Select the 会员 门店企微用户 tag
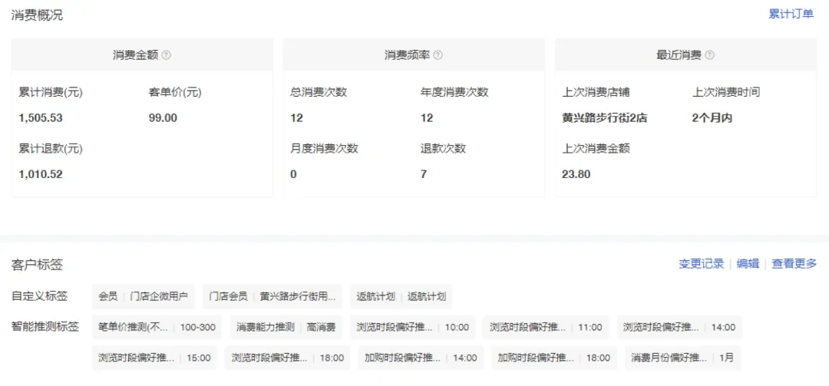Image resolution: width=829 pixels, height=386 pixels. [143, 296]
